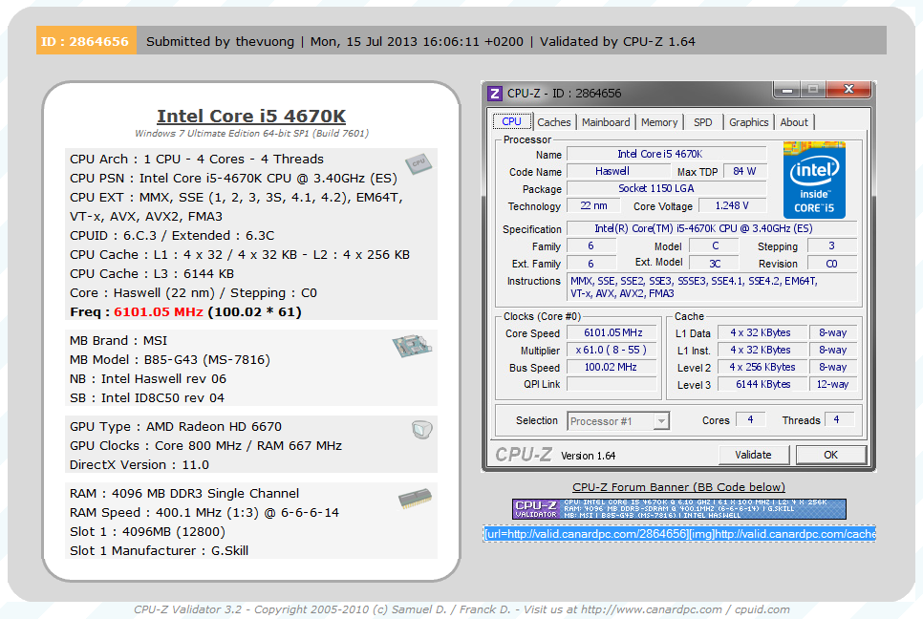Open the Mainboard tab
The height and width of the screenshot is (619, 923).
[606, 122]
